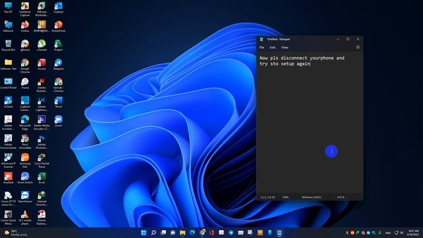Select the gBurner desktop icon

coord(25,46)
